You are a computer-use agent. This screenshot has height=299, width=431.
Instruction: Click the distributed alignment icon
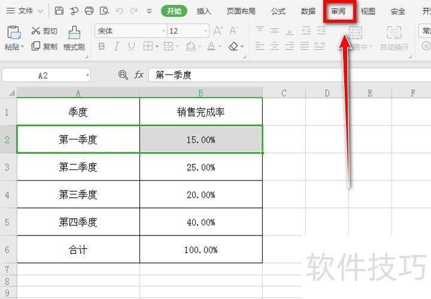(x=320, y=45)
